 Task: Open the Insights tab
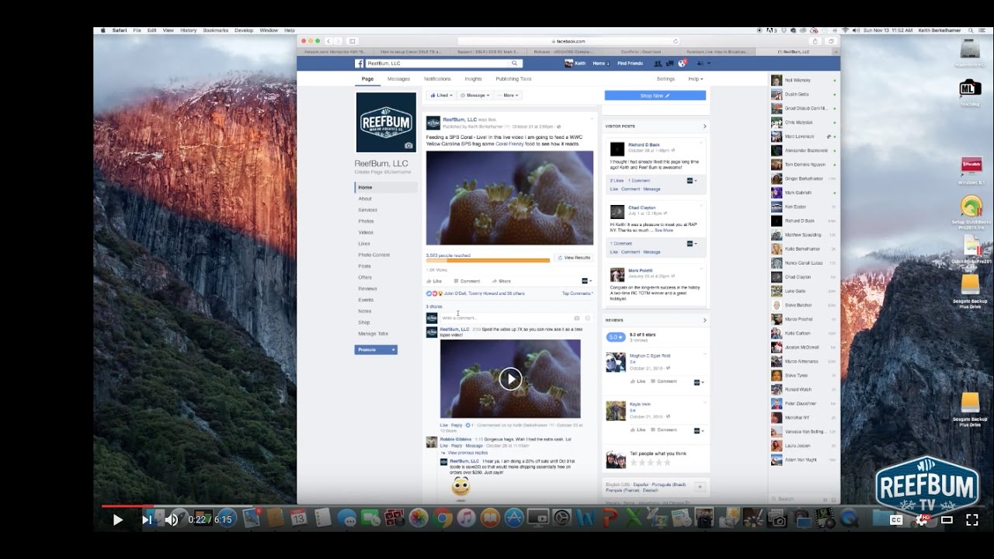point(473,78)
